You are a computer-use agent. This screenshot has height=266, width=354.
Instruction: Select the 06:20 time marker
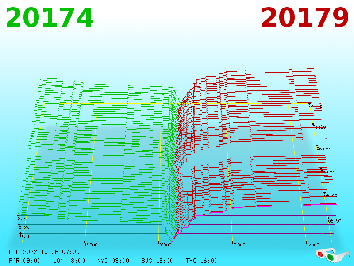[x=323, y=149]
